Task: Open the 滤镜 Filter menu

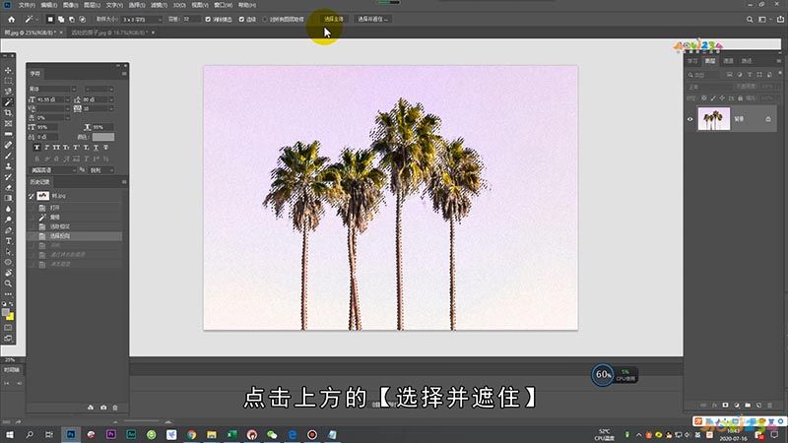Action: coord(159,5)
